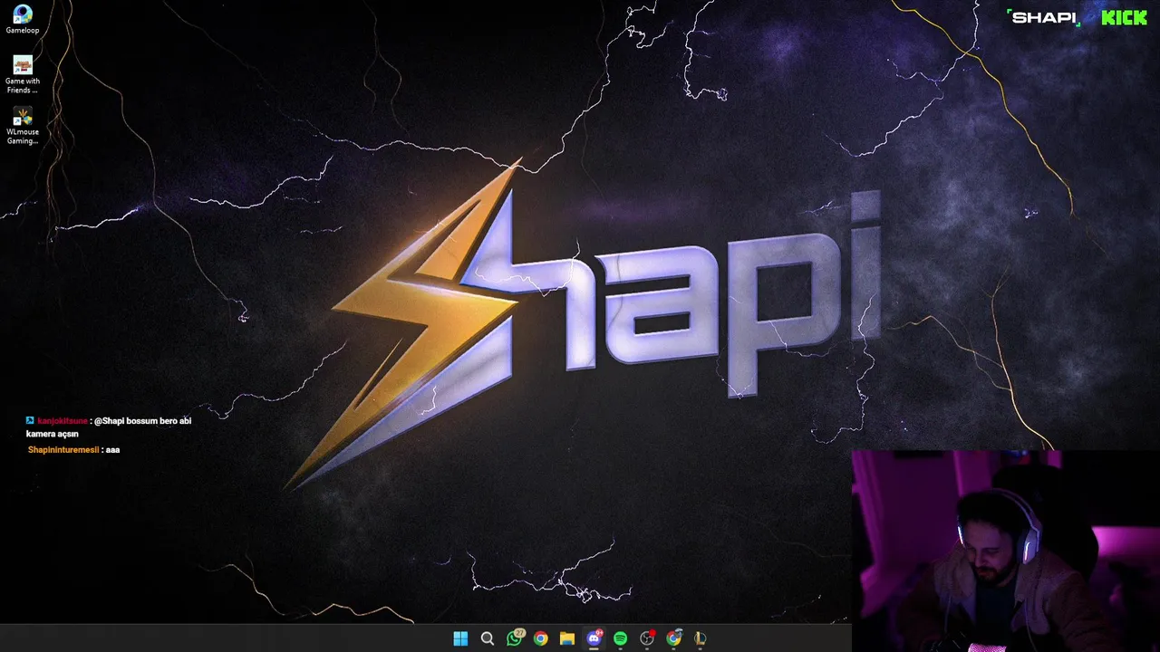Viewport: 1160px width, 652px height.
Task: Click the streamer webcam feed
Action: click(x=1006, y=551)
